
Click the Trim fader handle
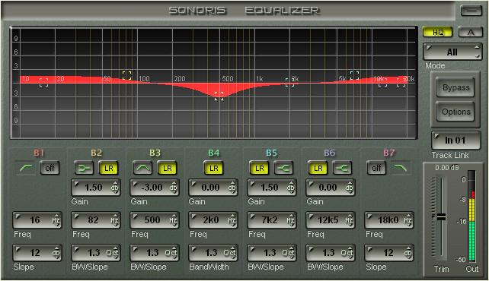pyautogui.click(x=441, y=217)
